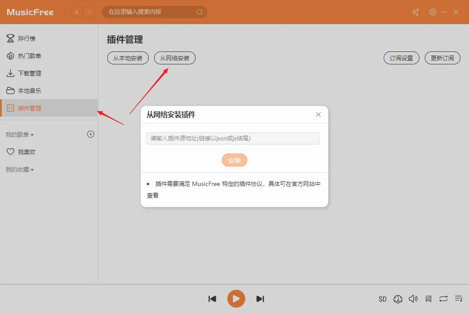Navigate back with the left arrow
The image size is (469, 313).
coord(77,12)
